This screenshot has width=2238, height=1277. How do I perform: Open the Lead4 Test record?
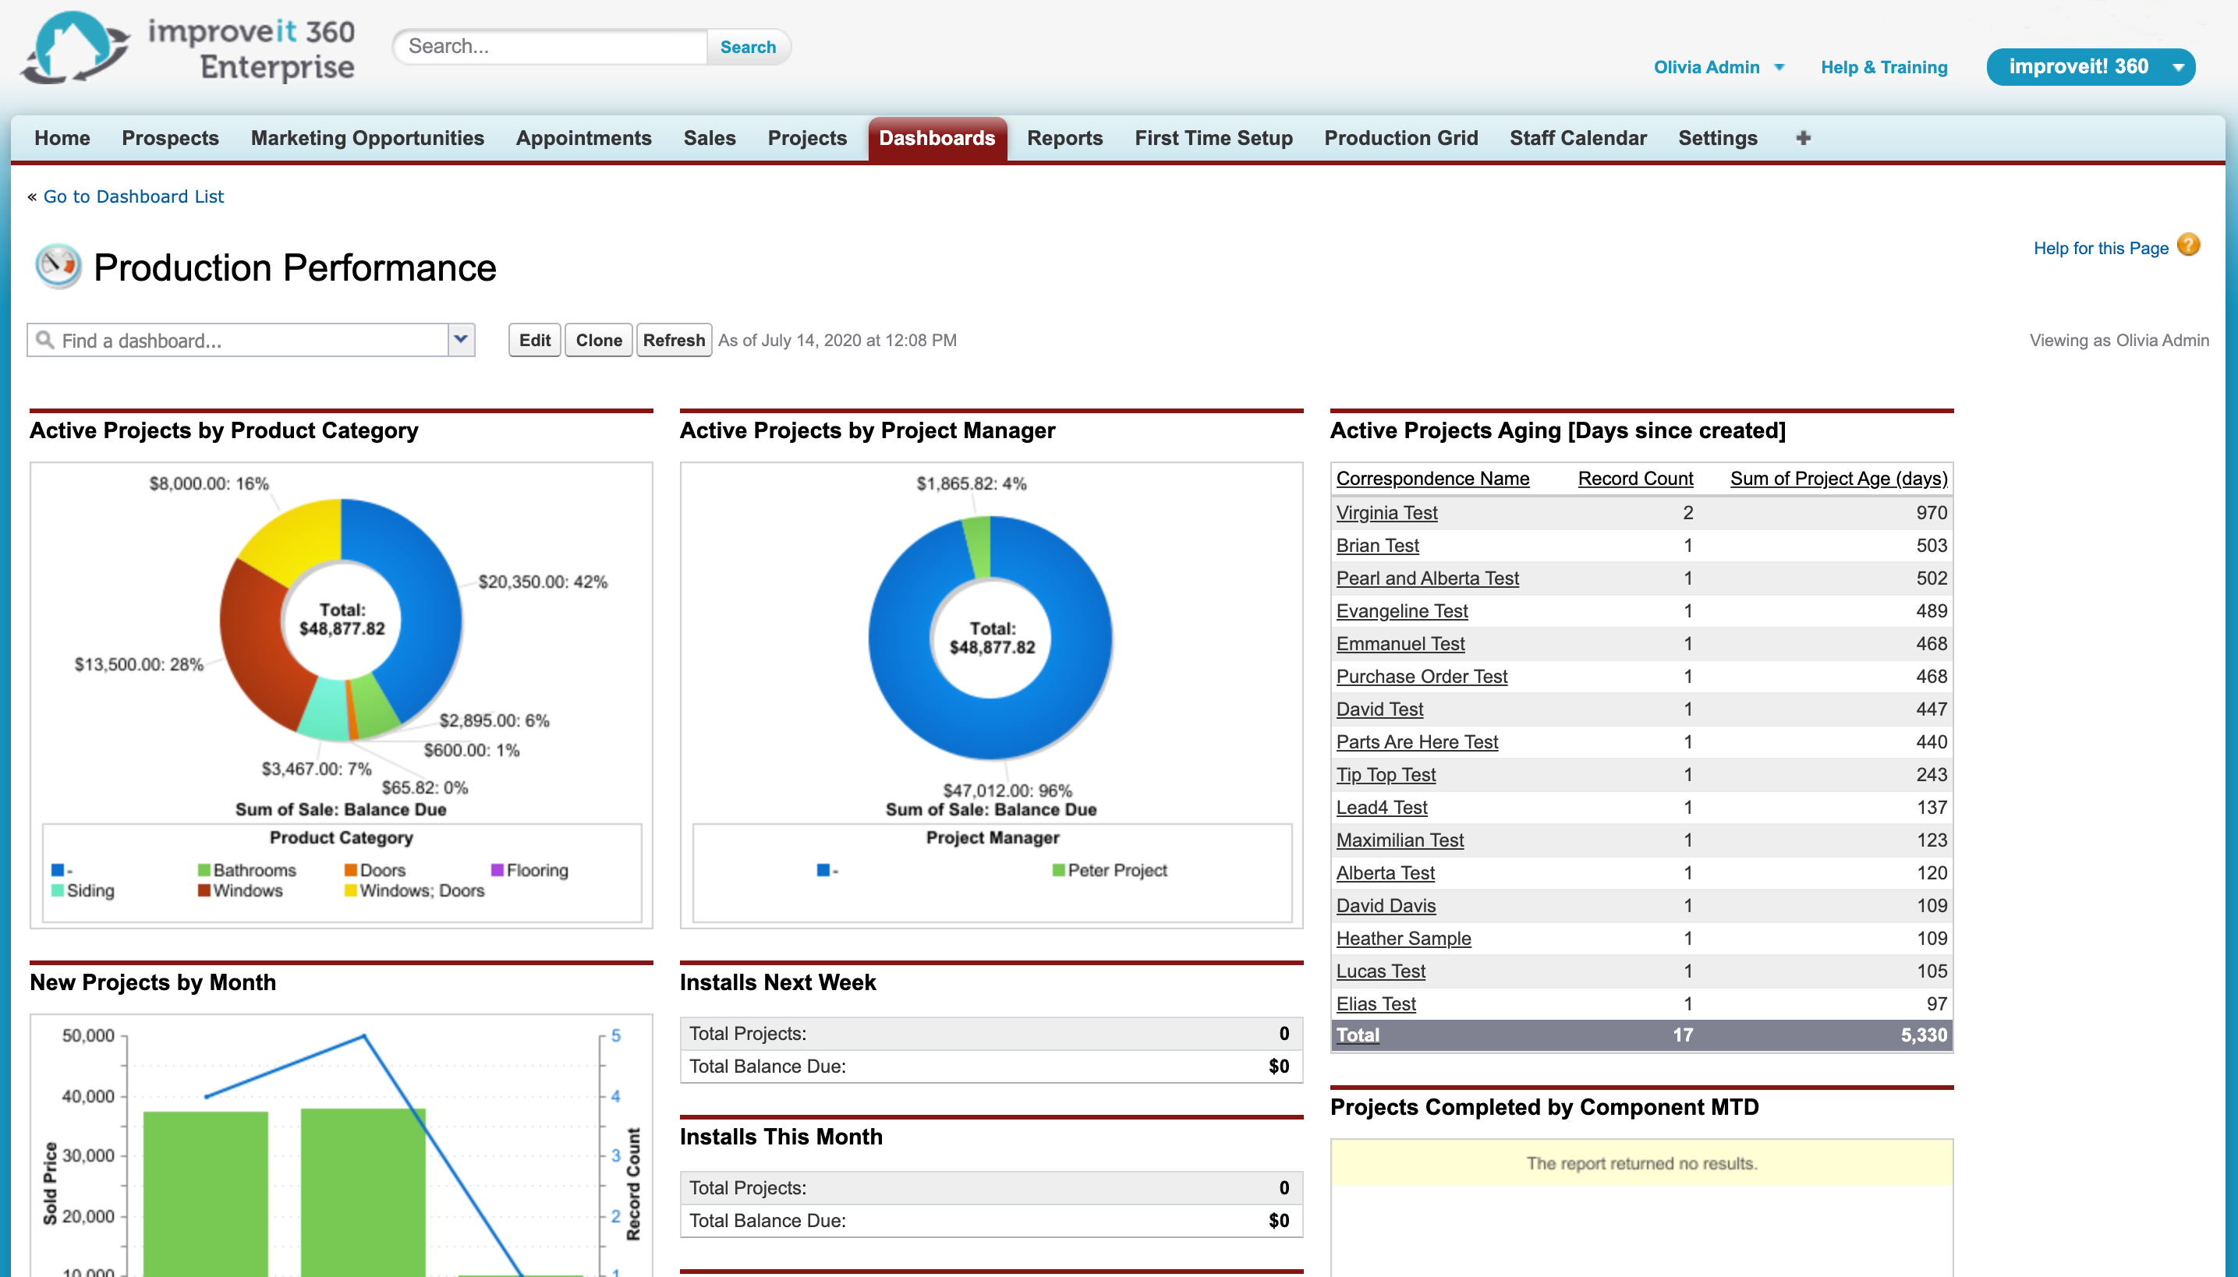click(1381, 807)
